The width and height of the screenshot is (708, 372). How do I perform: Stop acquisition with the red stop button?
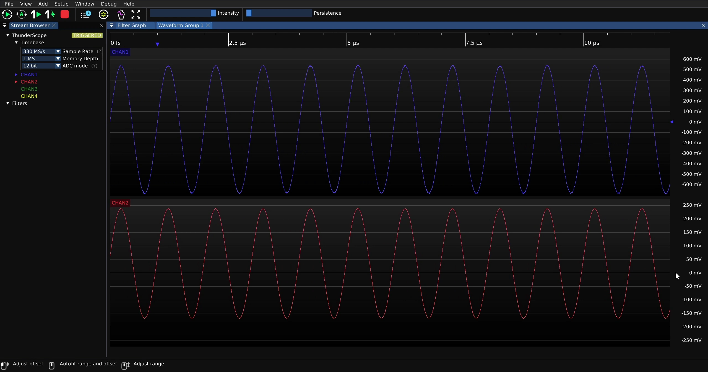[x=65, y=14]
